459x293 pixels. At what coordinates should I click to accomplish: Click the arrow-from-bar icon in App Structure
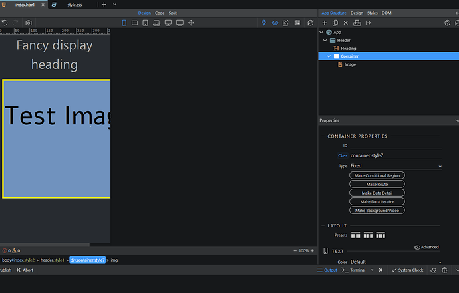369,23
